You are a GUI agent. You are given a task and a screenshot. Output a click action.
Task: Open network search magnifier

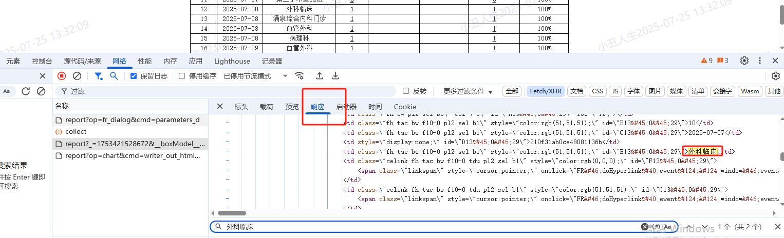(114, 76)
